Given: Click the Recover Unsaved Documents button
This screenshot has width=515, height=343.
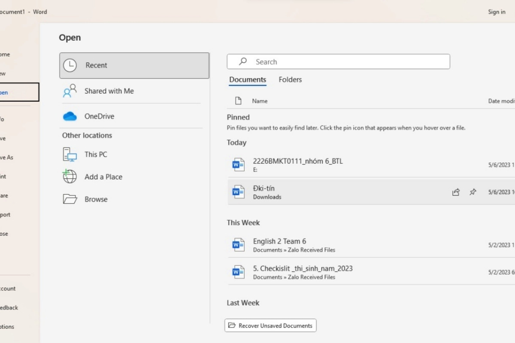Looking at the screenshot, I should tap(270, 325).
